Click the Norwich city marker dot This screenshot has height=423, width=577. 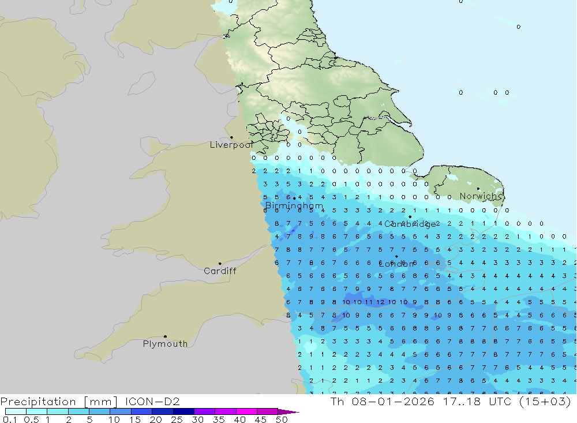[478, 189]
